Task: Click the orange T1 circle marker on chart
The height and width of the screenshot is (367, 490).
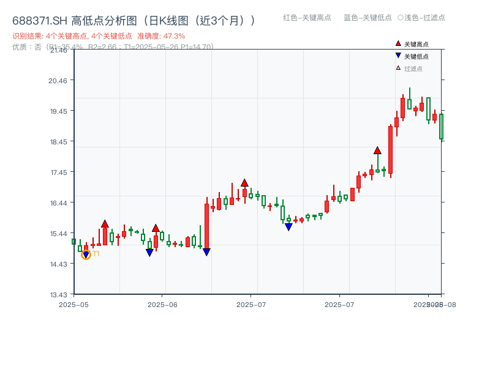Action: [x=87, y=254]
